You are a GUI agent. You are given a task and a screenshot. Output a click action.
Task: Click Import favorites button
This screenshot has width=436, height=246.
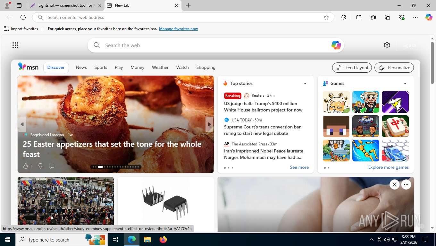21,29
